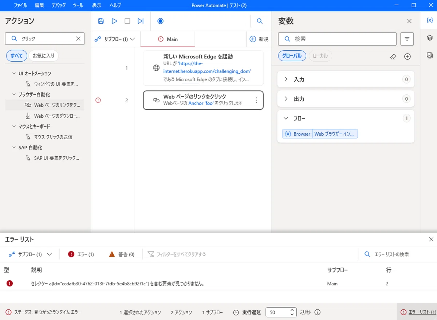Click the globe icon of Edge action
437x320 pixels.
pyautogui.click(x=156, y=68)
